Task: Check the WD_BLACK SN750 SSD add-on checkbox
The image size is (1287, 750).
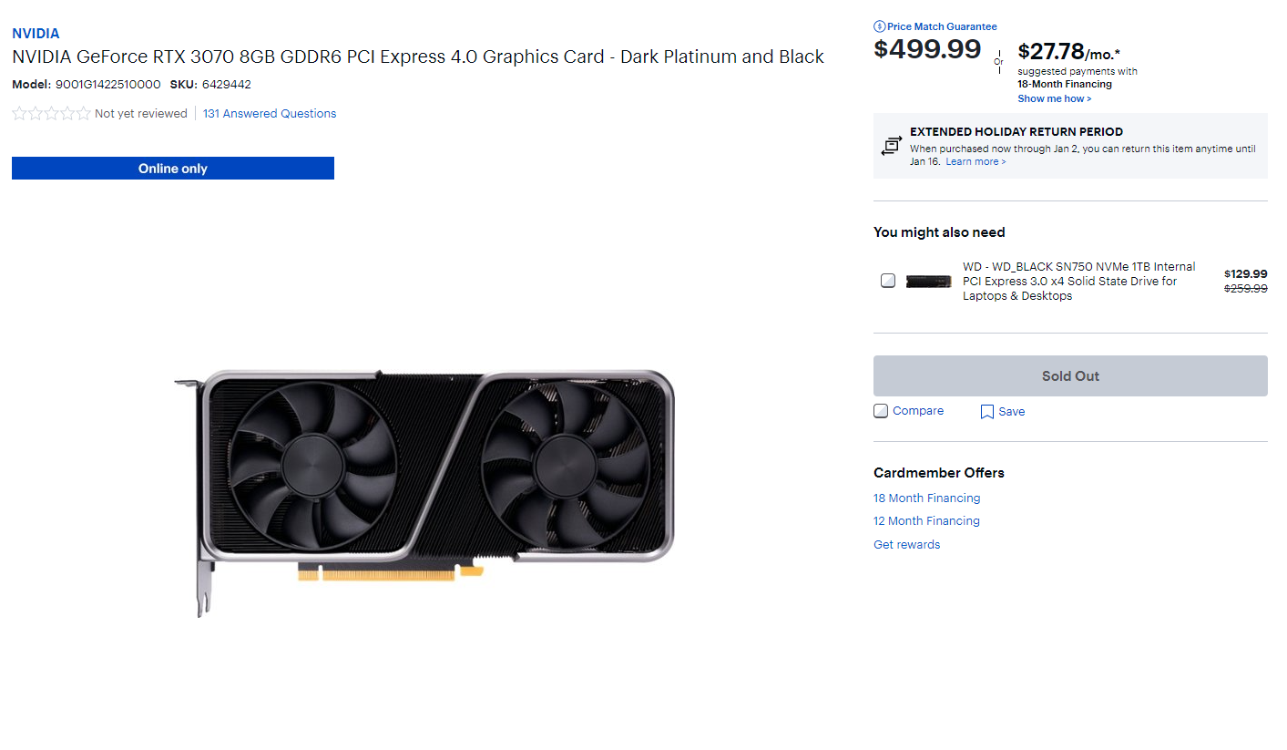Action: pos(888,281)
